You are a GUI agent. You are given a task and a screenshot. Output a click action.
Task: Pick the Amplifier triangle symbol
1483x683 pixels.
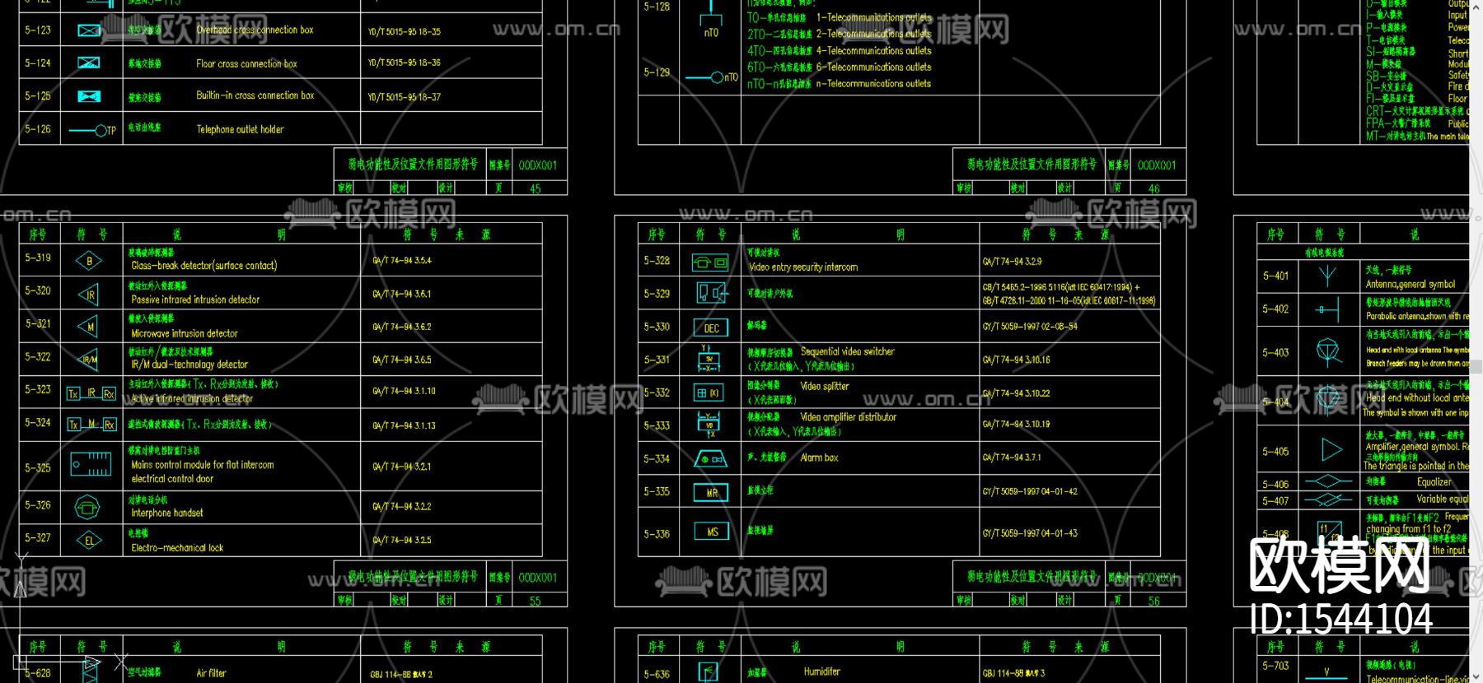pyautogui.click(x=1331, y=449)
